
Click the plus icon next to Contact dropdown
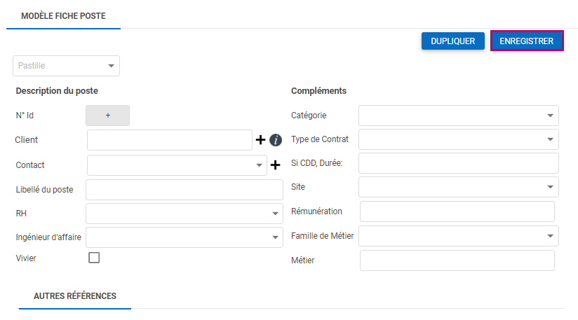(x=275, y=165)
